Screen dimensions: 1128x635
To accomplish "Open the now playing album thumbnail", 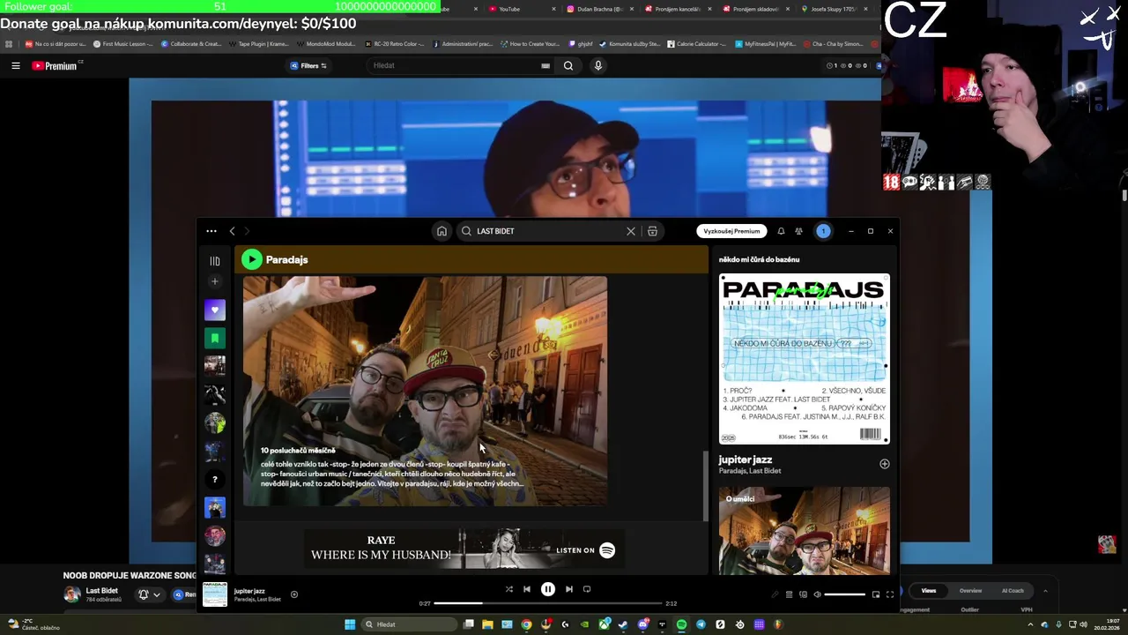I will (215, 594).
